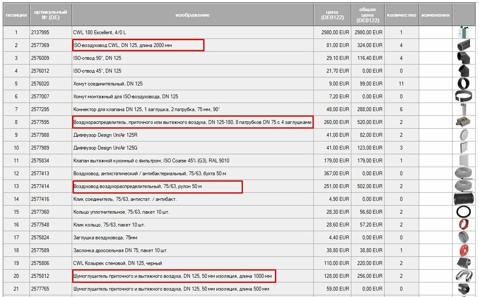This screenshot has width=479, height=297.
Task: Select the Клапан вытяжной кухонный с фильтром description
Action: tap(151, 161)
